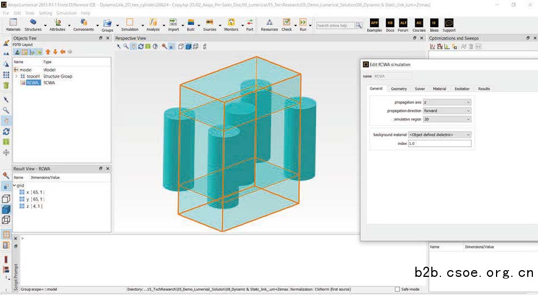Viewport: 538px width, 295px height.
Task: Collapse the grid results tree node
Action: click(14, 185)
